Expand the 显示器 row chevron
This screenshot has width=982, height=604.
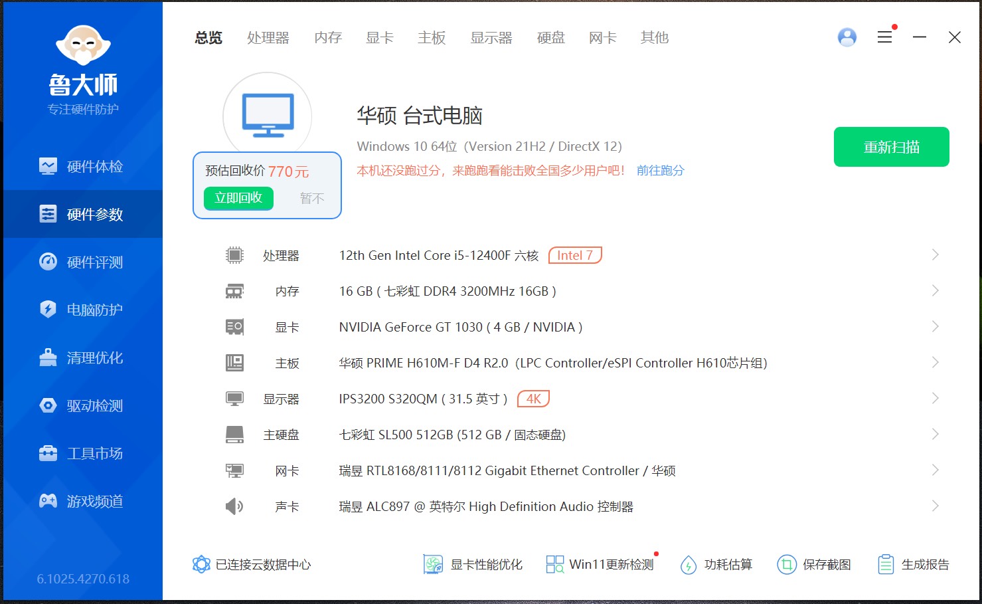tap(935, 398)
